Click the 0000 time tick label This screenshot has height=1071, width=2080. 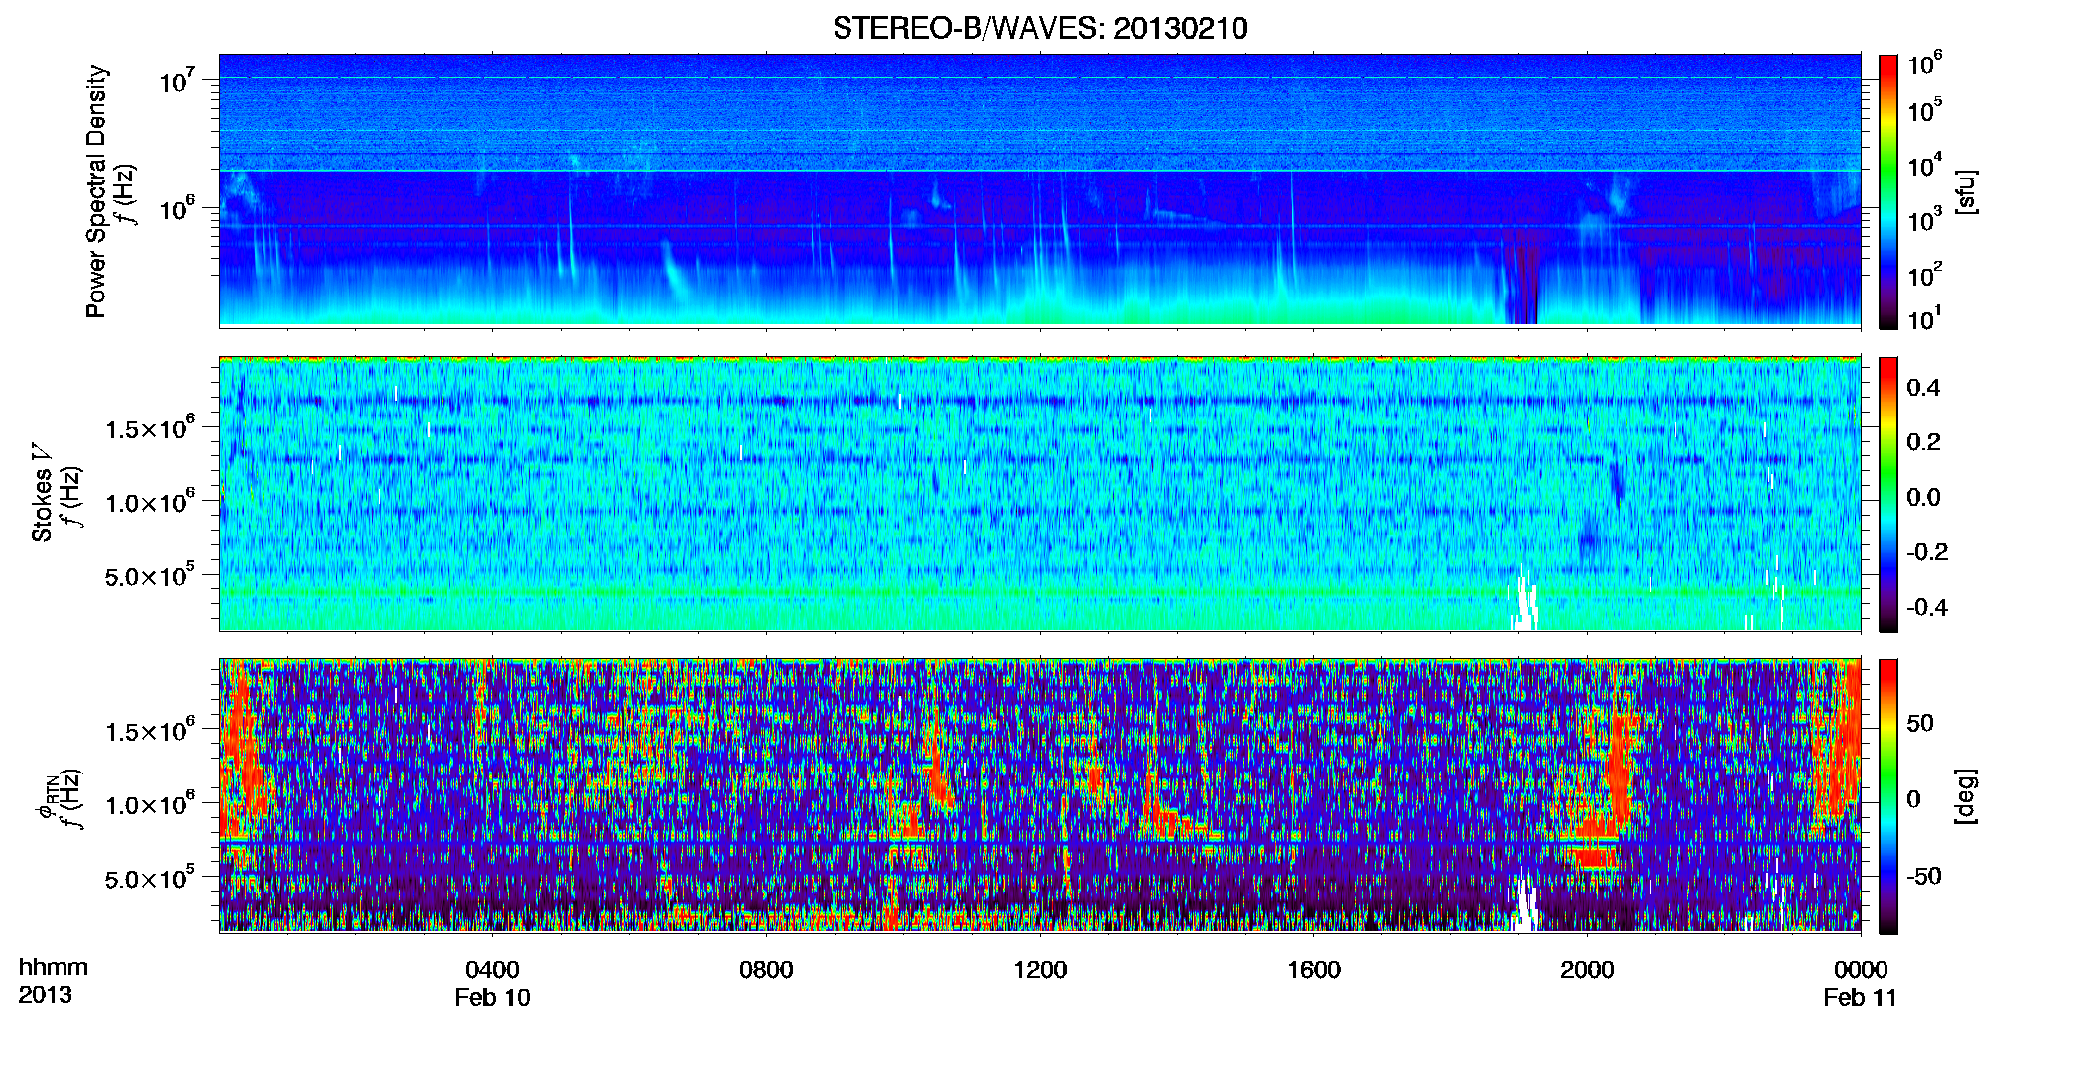1861,969
